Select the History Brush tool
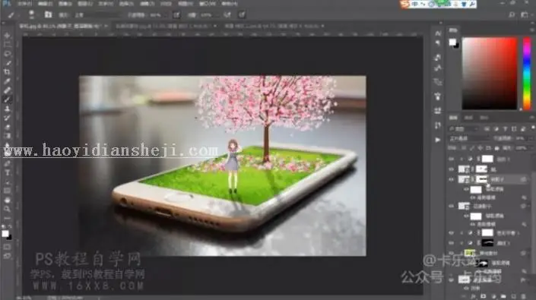536x300 pixels. [7, 118]
